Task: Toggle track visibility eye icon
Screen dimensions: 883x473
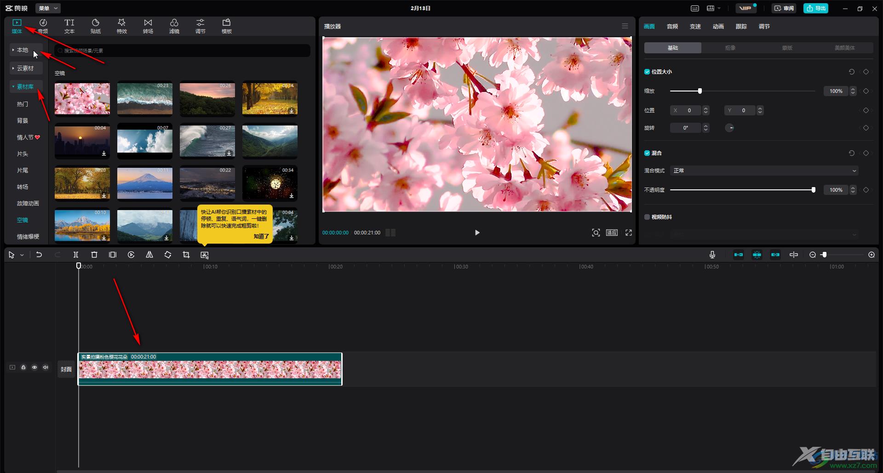Action: pos(34,367)
